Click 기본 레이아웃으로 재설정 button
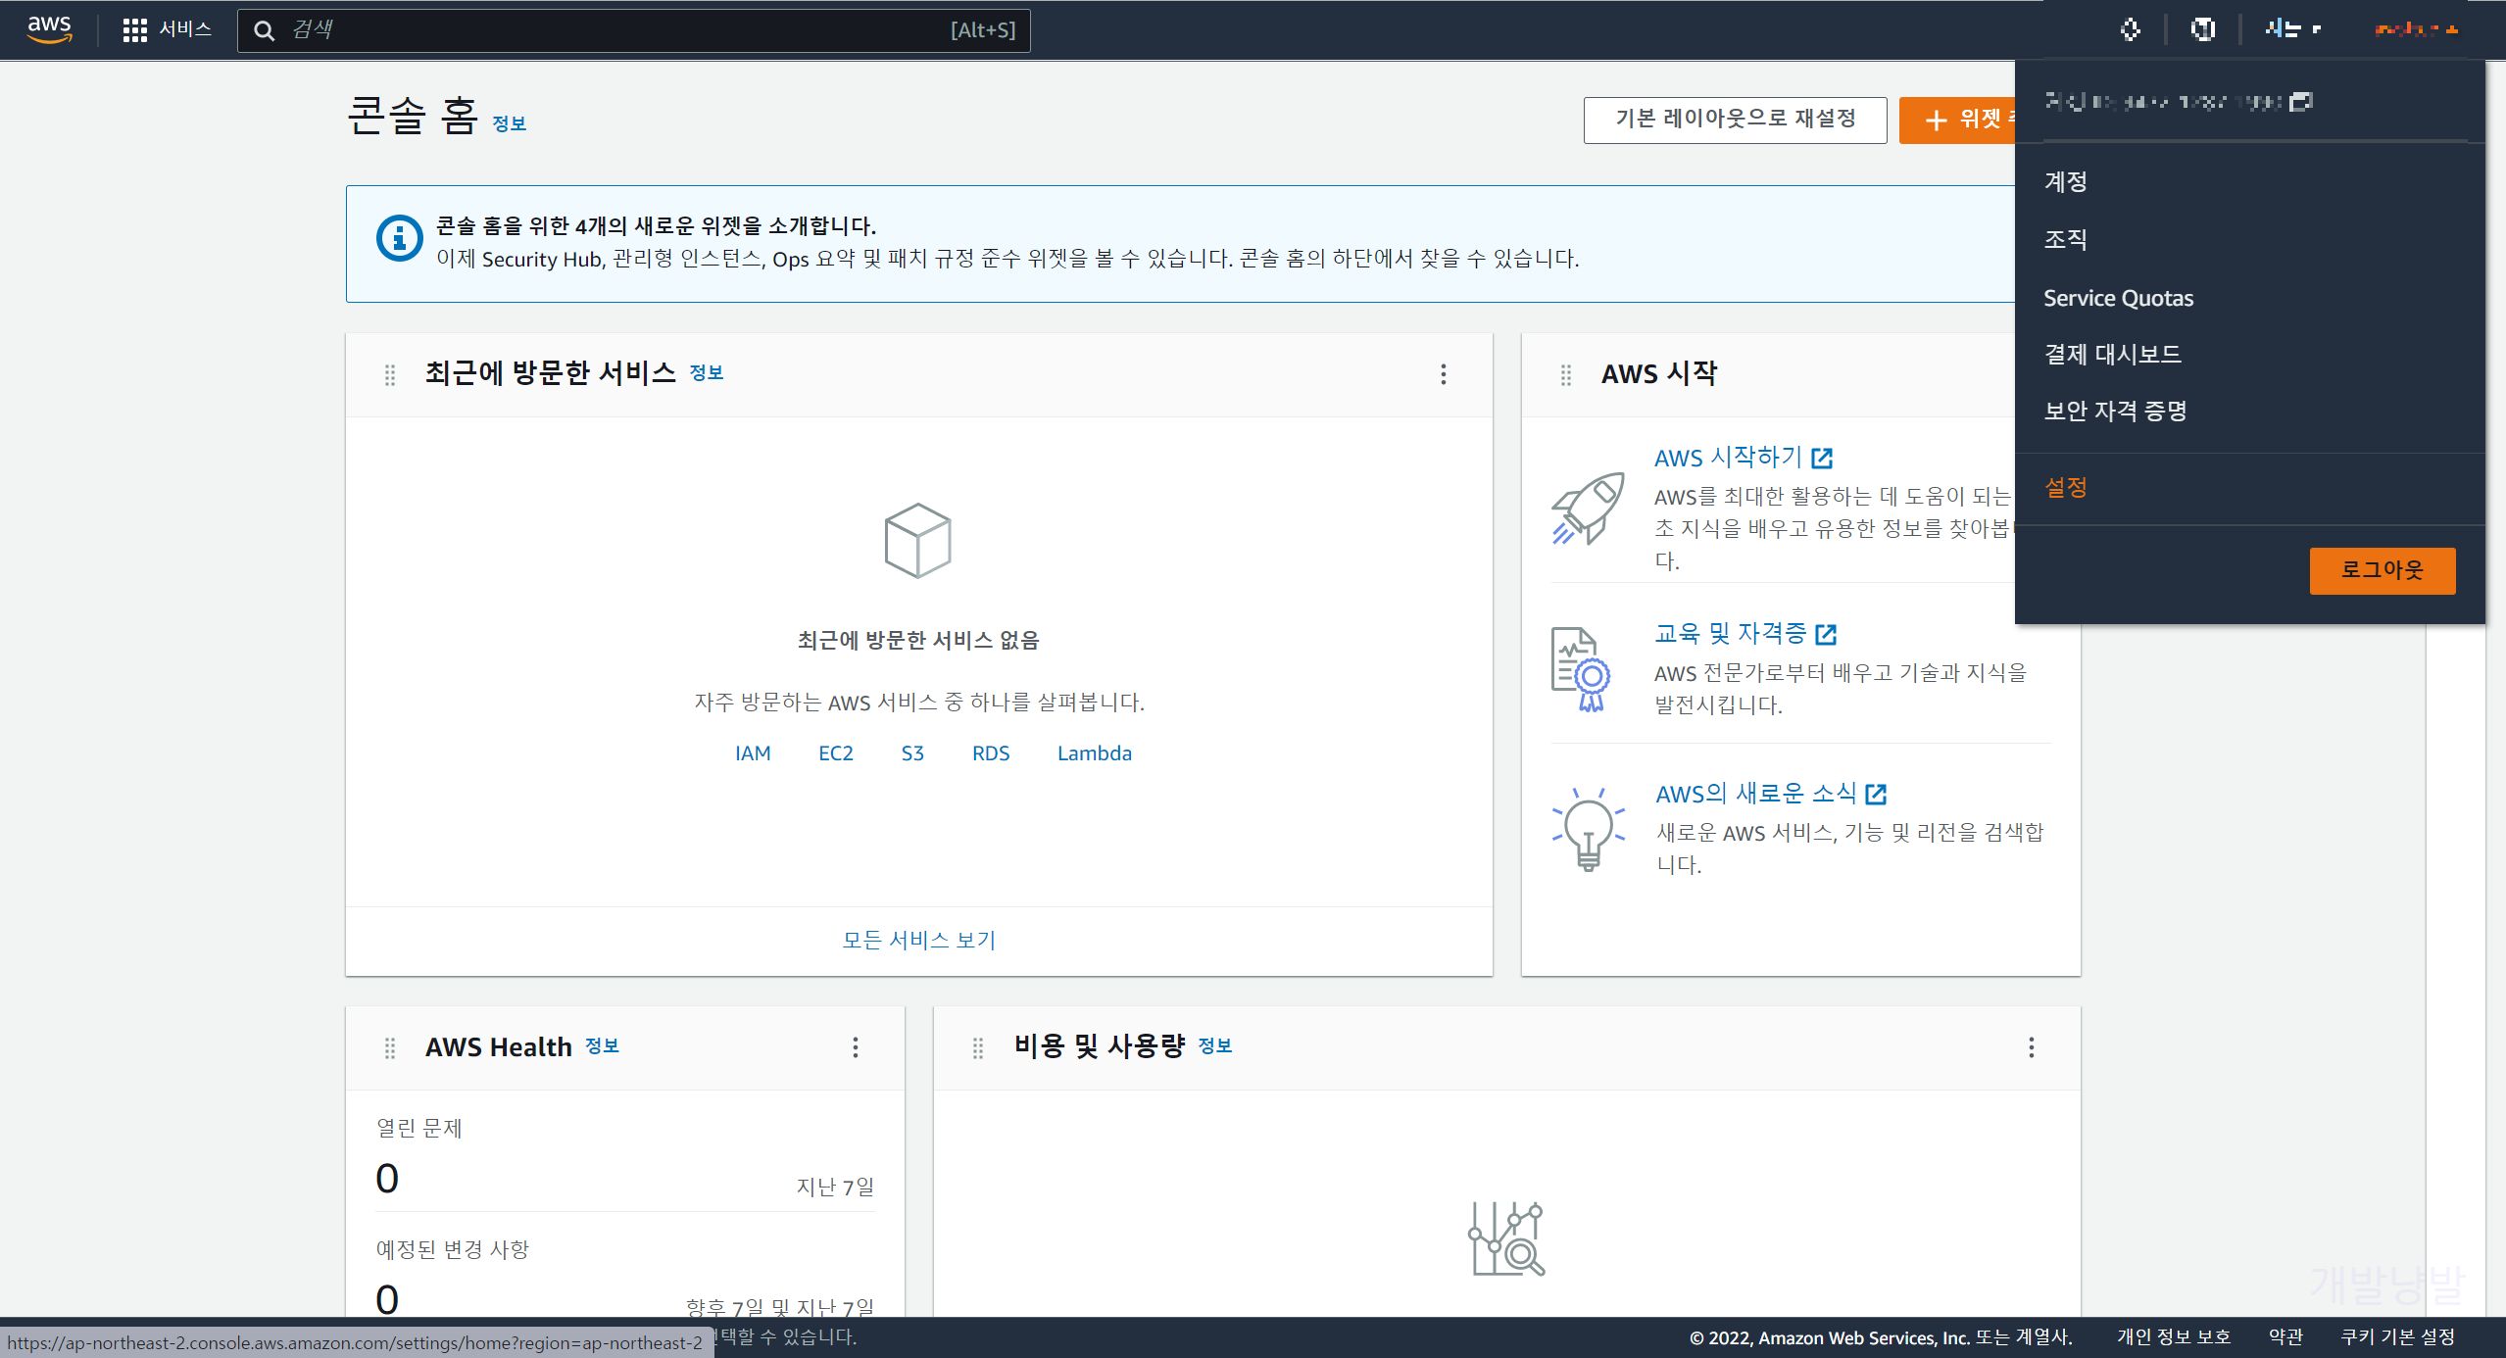The height and width of the screenshot is (1358, 2506). point(1734,120)
